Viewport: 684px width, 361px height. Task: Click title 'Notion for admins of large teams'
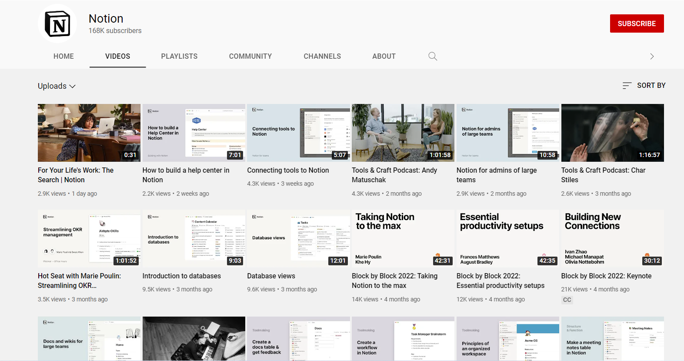pyautogui.click(x=497, y=175)
